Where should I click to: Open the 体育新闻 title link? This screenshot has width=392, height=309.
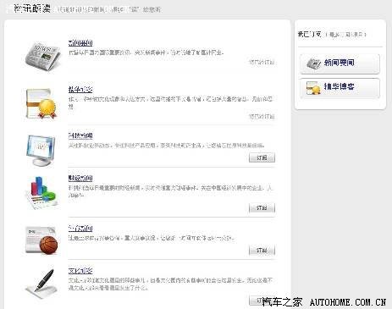pyautogui.click(x=80, y=228)
